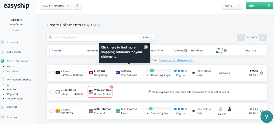Click the Thailand flag icon
Screen dimensions: 274x124
pos(91,111)
